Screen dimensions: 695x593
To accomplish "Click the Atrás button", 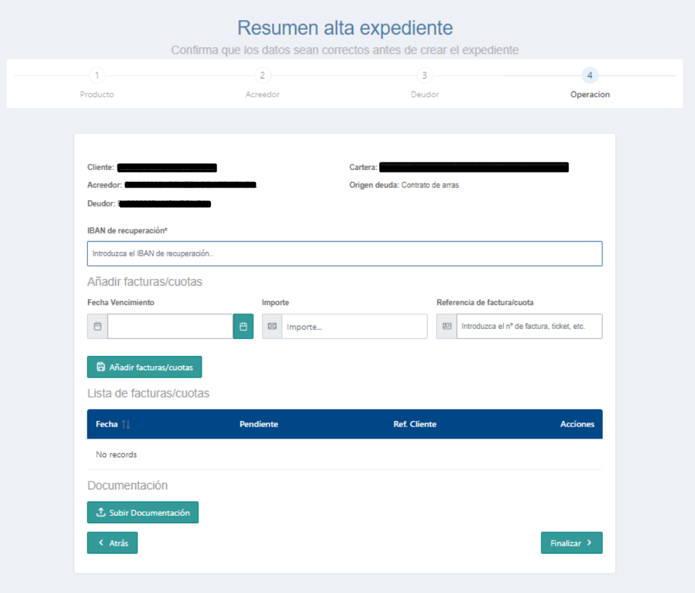I will tap(112, 543).
